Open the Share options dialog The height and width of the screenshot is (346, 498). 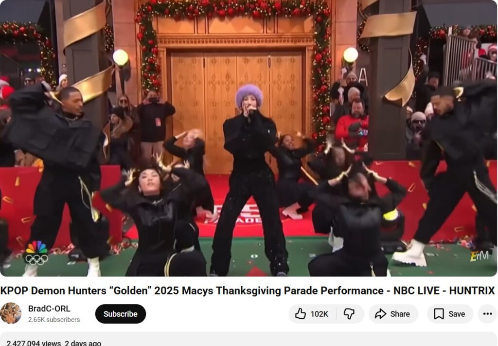coord(393,314)
